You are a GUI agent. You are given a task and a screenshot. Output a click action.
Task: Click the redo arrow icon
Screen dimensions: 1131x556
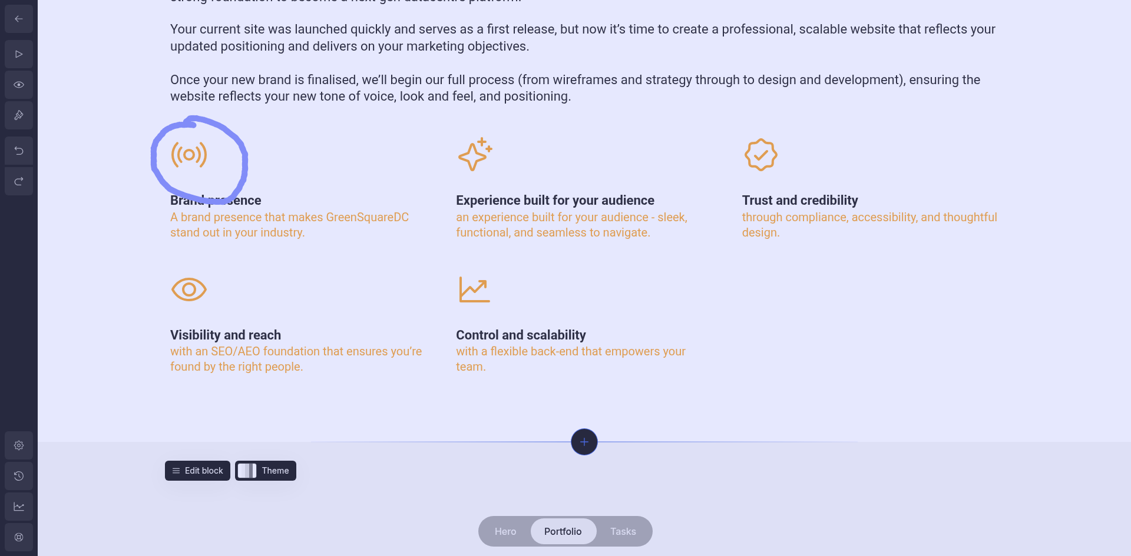click(19, 181)
